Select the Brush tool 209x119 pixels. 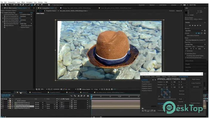tap(29, 5)
